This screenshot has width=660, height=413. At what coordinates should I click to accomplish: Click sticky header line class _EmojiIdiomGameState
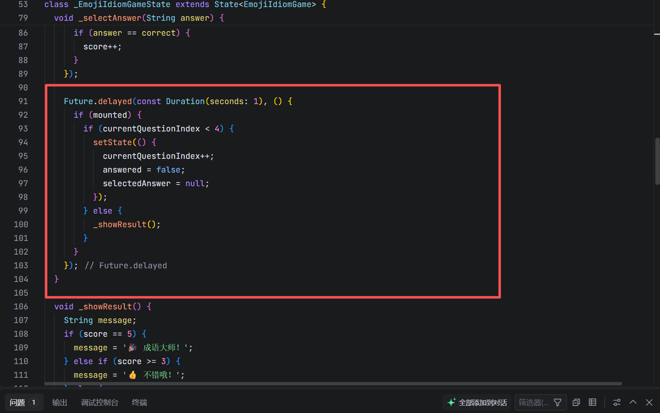185,5
